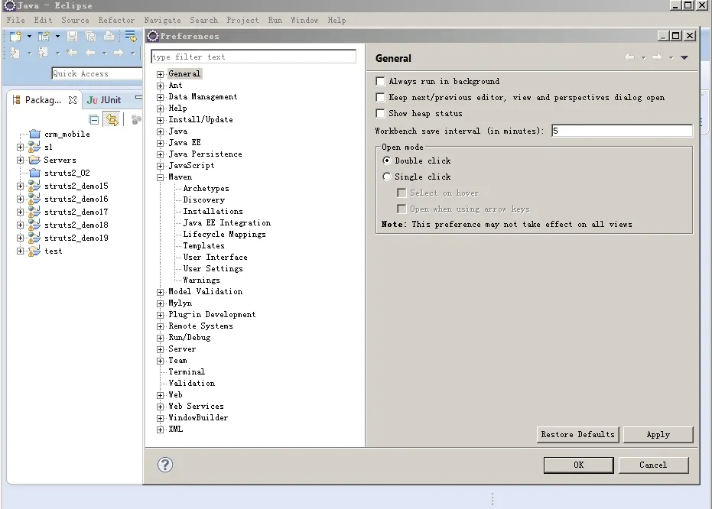Click the Previous Annotation icon

click(43, 53)
